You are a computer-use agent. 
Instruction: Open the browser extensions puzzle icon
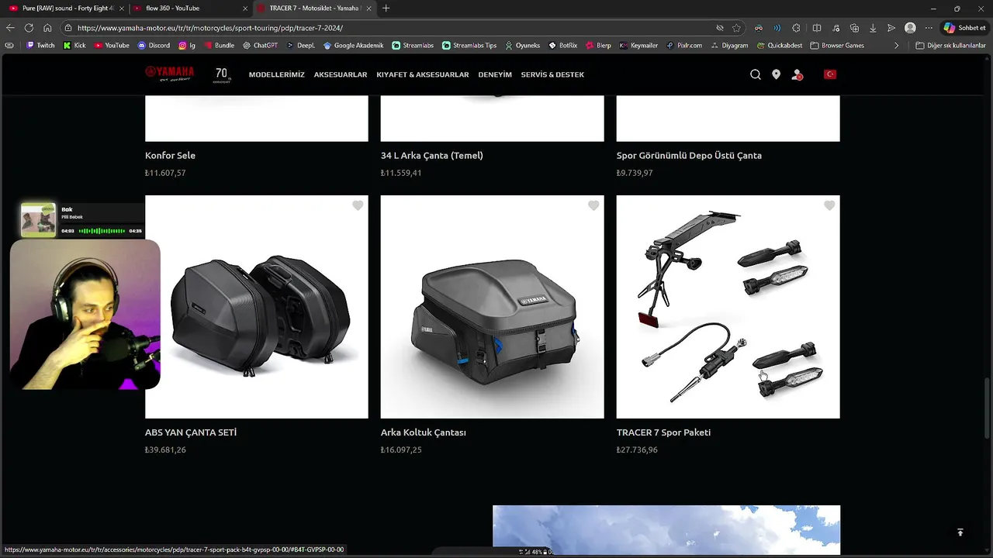[796, 28]
